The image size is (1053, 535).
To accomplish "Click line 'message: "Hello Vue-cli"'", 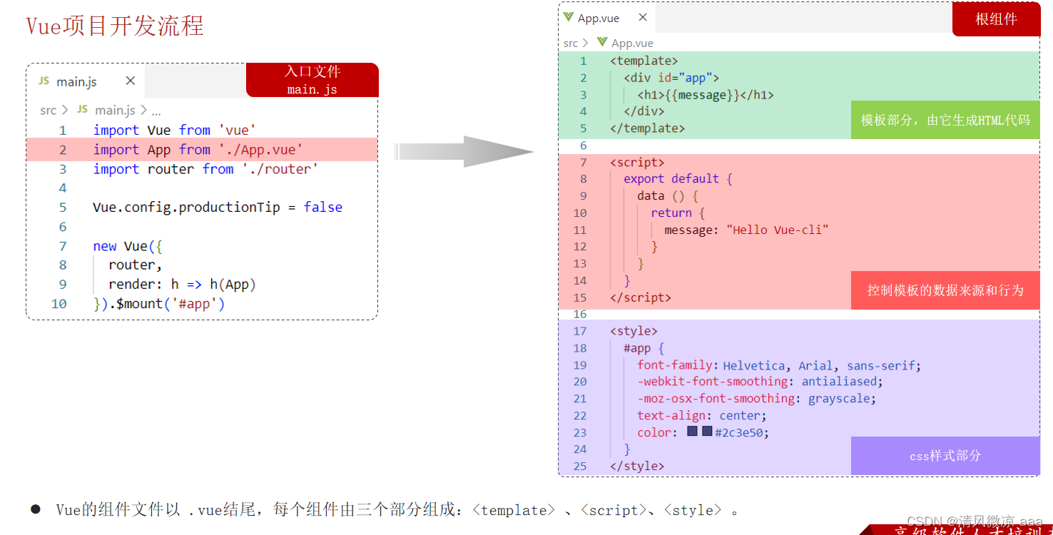I will click(746, 230).
